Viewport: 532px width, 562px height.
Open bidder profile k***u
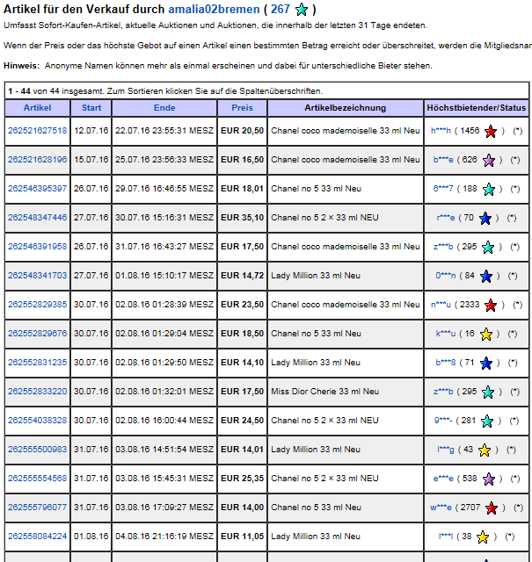point(446,334)
